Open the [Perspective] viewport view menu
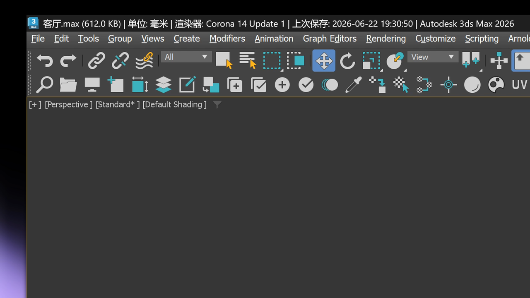 coord(69,105)
